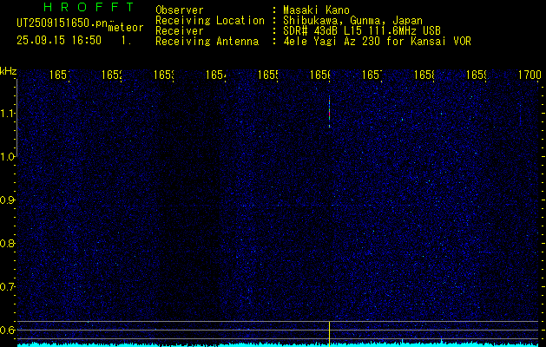
Task: Click the date stamp 25.09.15 16:50
Action: point(59,41)
